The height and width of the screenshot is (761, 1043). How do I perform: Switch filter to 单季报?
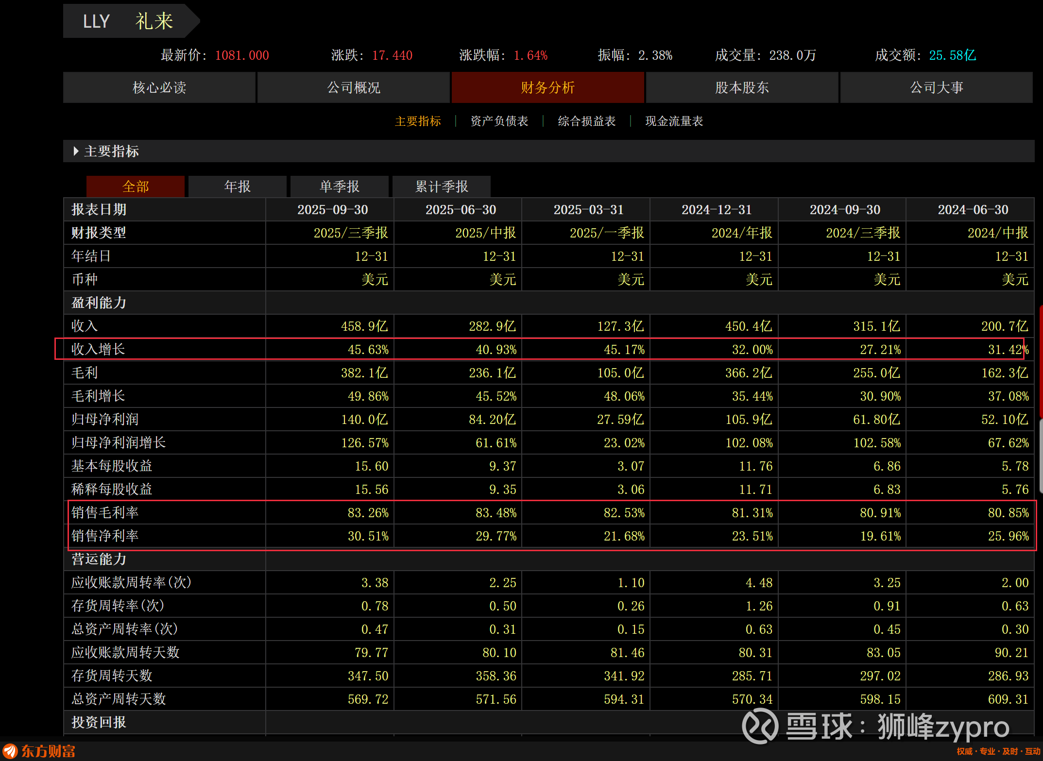[x=340, y=186]
